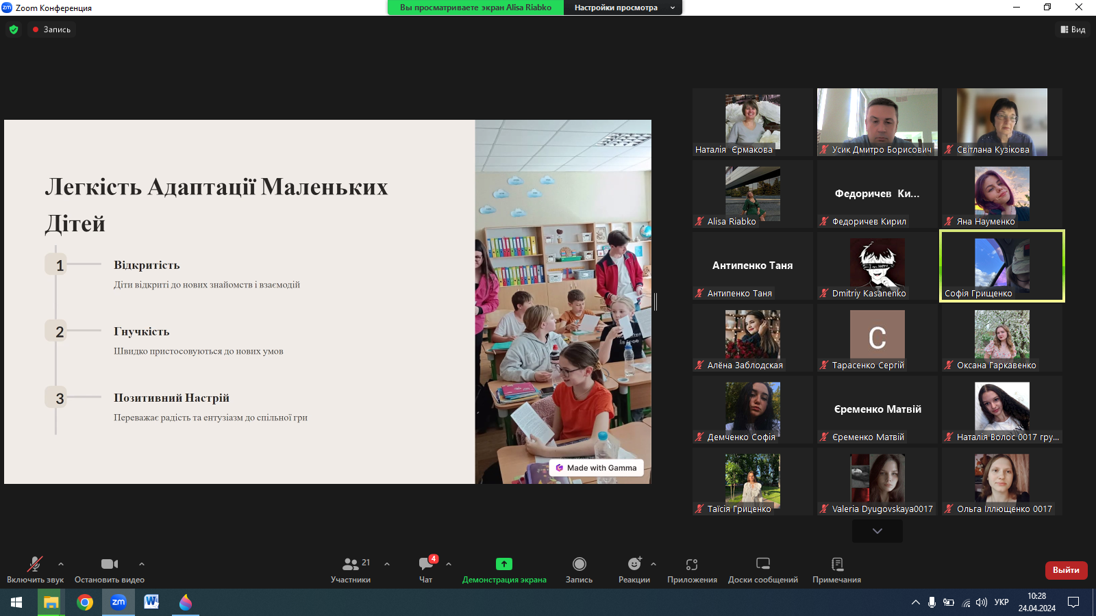
Task: Click the Відкритість item on the slide
Action: (147, 265)
